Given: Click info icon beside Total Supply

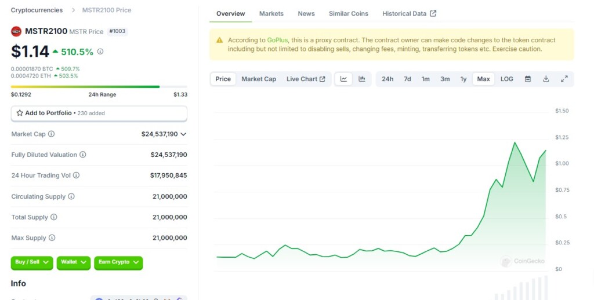Looking at the screenshot, I should 54,217.
